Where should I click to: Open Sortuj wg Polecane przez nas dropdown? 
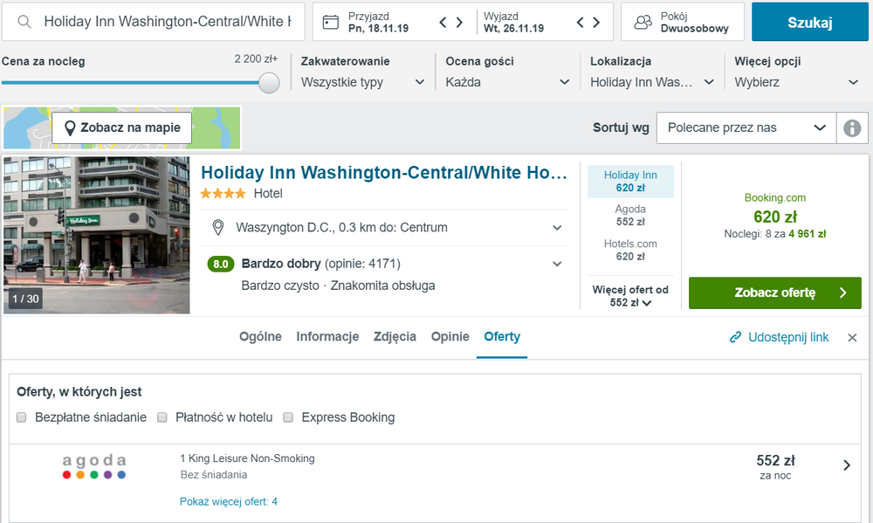click(x=746, y=127)
